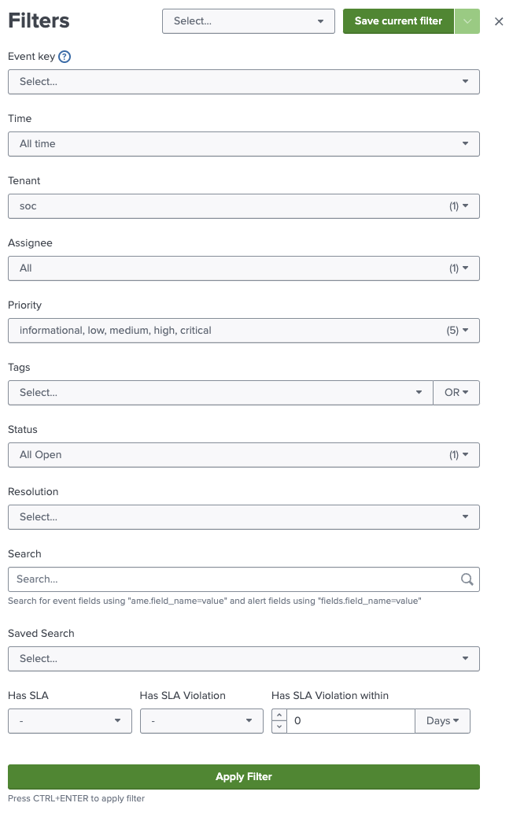Open the Has SLA dropdown
513x825 pixels.
tap(69, 720)
